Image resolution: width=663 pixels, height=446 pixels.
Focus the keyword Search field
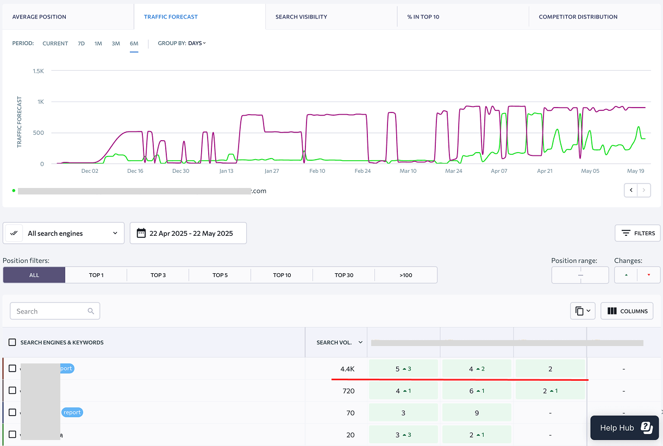(x=55, y=311)
